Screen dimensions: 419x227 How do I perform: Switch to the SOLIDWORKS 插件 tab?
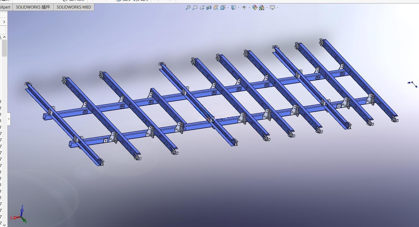tap(33, 7)
